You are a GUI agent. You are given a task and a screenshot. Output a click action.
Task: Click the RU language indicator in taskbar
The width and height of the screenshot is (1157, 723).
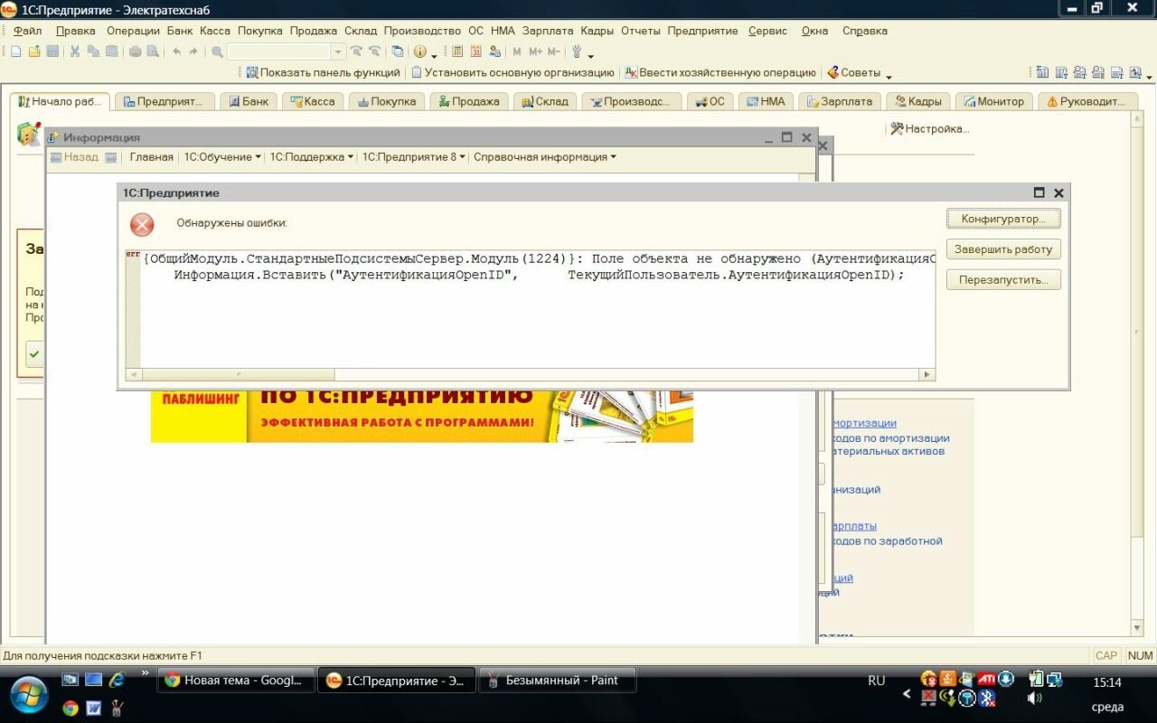(x=876, y=681)
